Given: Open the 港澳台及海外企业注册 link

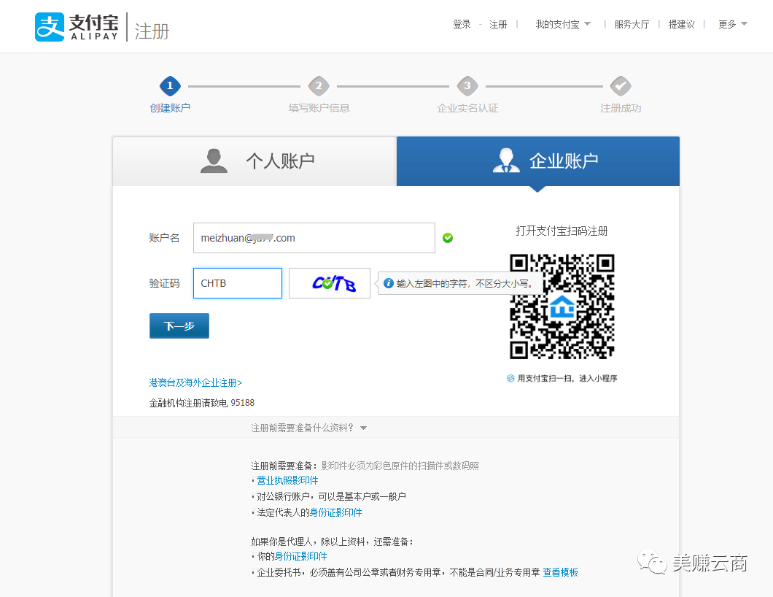Looking at the screenshot, I should 195,382.
